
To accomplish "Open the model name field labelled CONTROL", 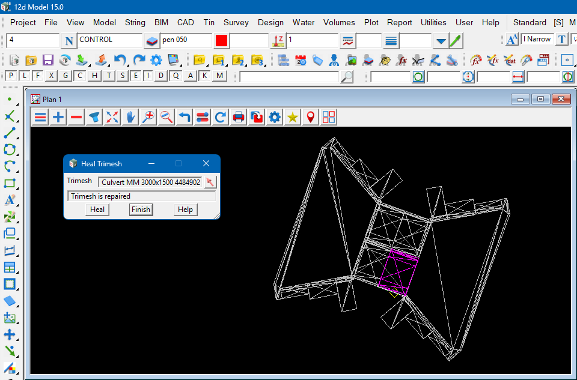I will point(109,41).
